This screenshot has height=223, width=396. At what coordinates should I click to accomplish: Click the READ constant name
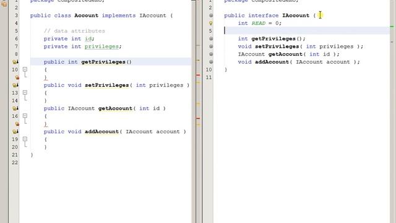tap(259, 24)
